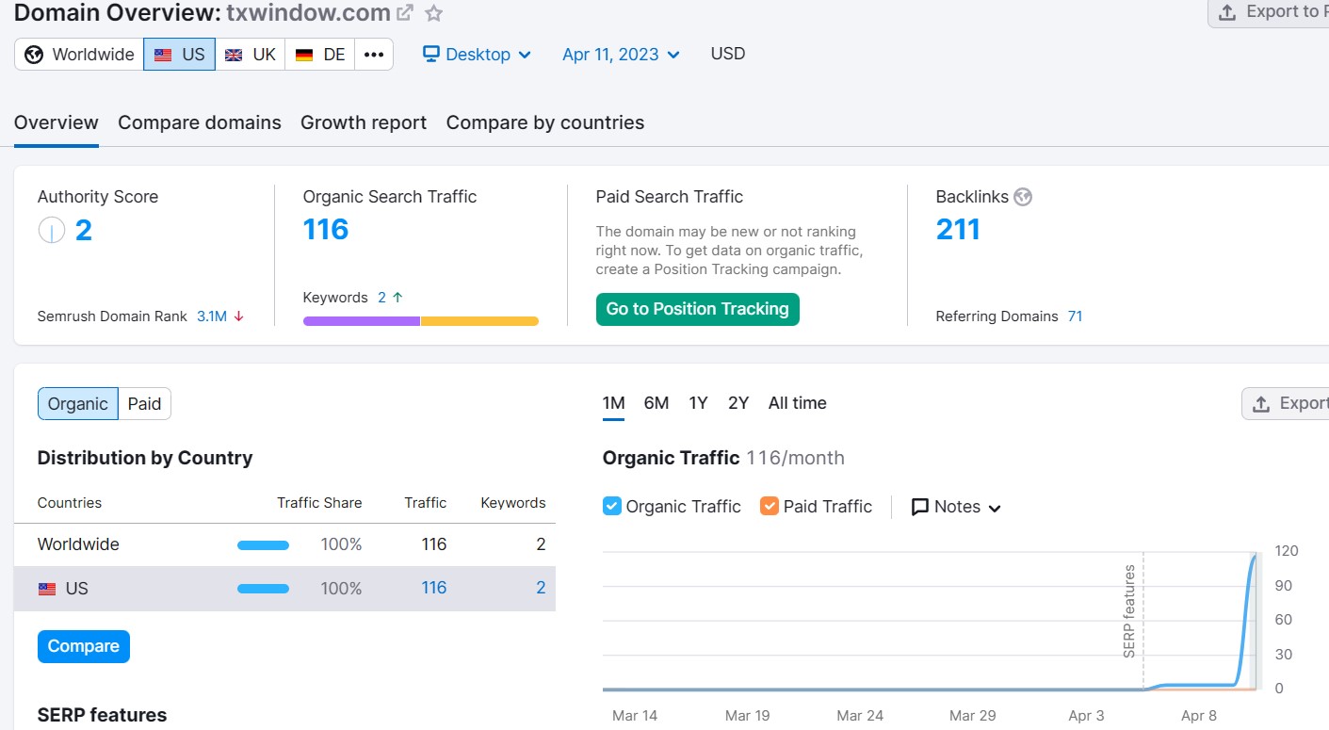1329x730 pixels.
Task: Switch distribution view to Paid
Action: (x=144, y=403)
